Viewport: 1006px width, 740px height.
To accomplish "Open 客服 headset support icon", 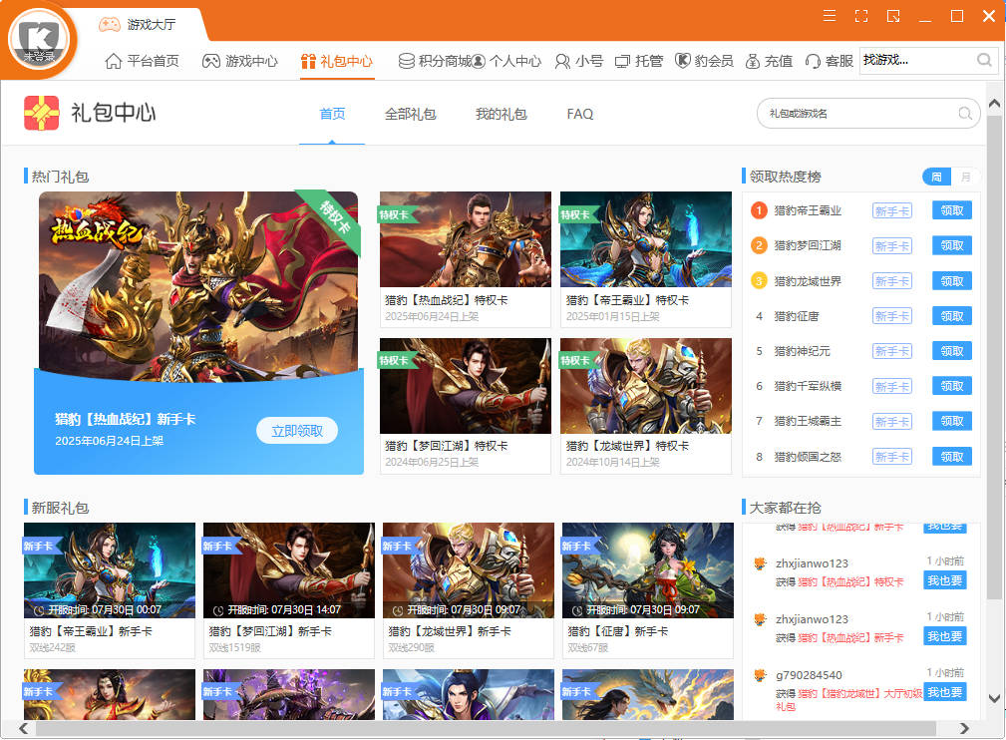I will [x=813, y=61].
